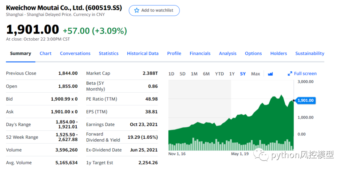345x171 pixels.
Task: Click the Avg. Volume value 5,165,634
Action: point(66,163)
